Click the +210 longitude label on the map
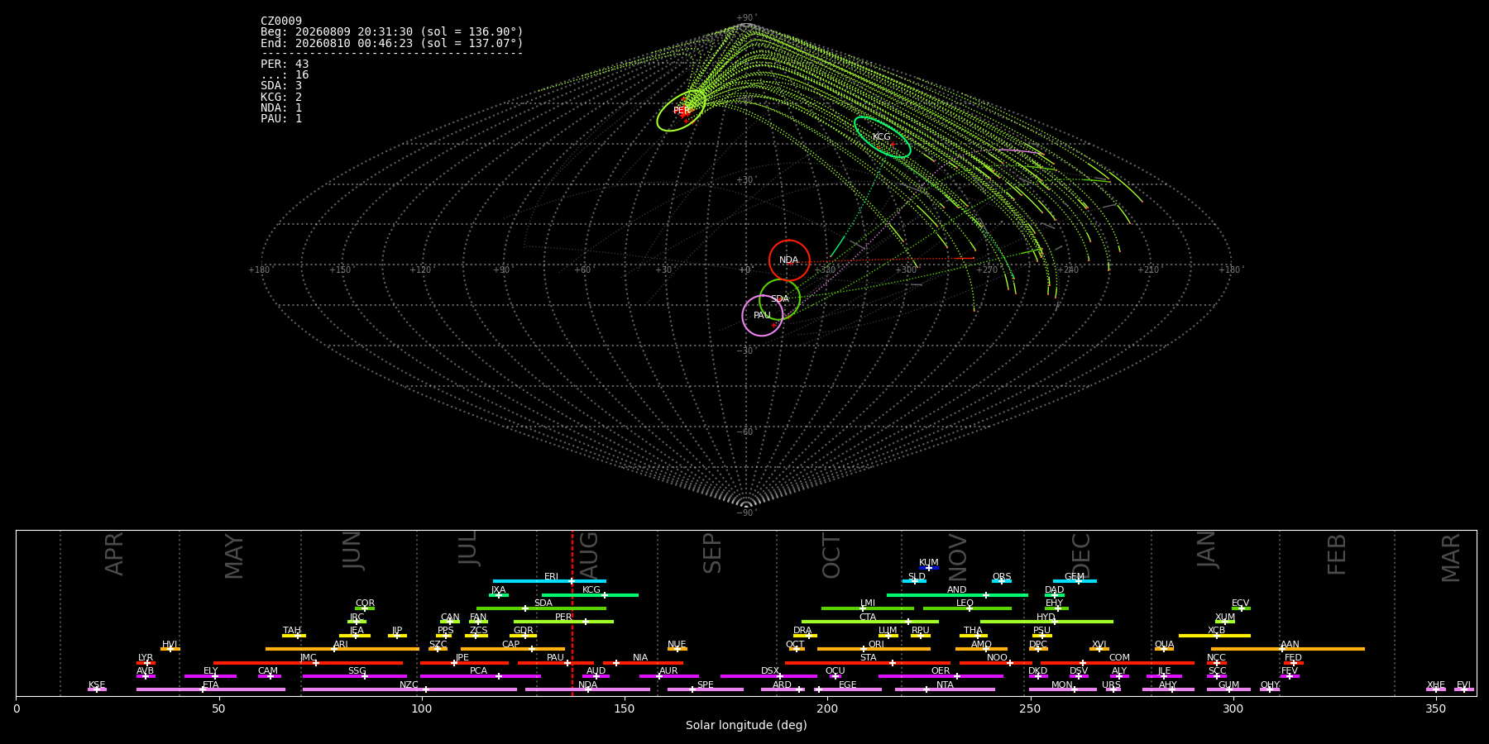This screenshot has width=1489, height=744. pos(1148,270)
